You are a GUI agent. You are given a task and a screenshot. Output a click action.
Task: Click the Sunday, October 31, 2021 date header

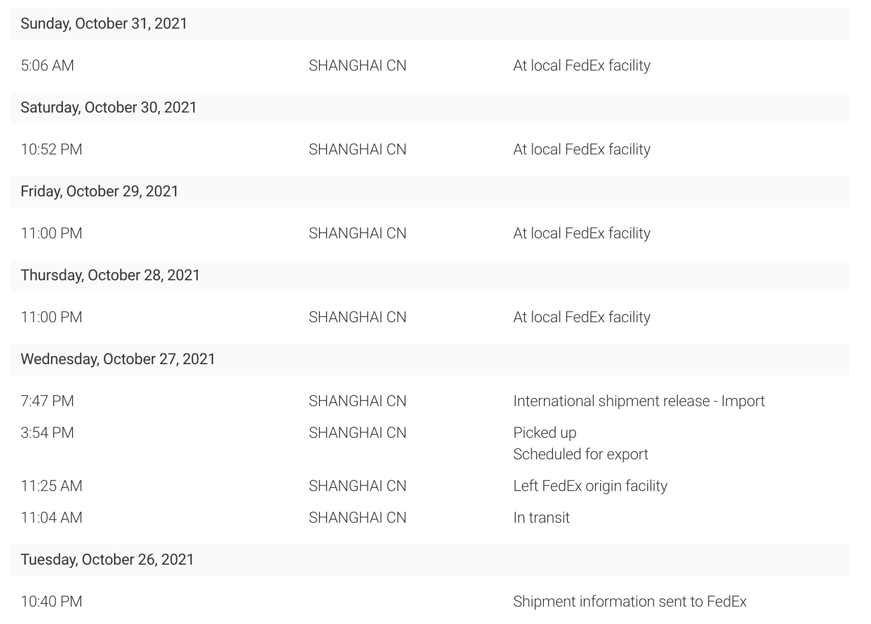coord(104,24)
